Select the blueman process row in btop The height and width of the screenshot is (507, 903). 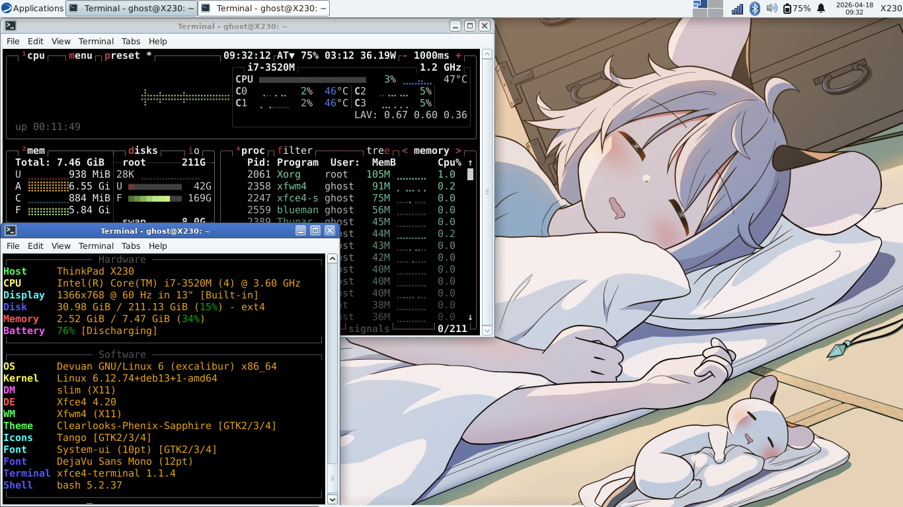coord(351,210)
